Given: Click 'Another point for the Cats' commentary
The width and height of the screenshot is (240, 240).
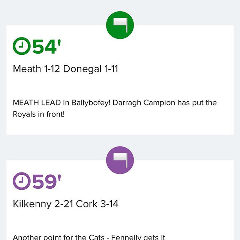Looking at the screenshot, I should (x=58, y=237).
